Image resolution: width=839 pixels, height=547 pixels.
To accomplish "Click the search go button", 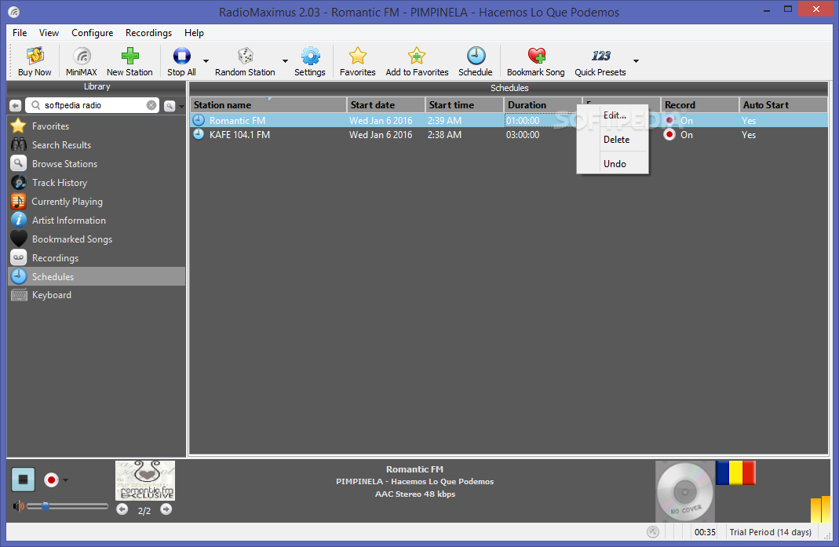I will [x=169, y=106].
